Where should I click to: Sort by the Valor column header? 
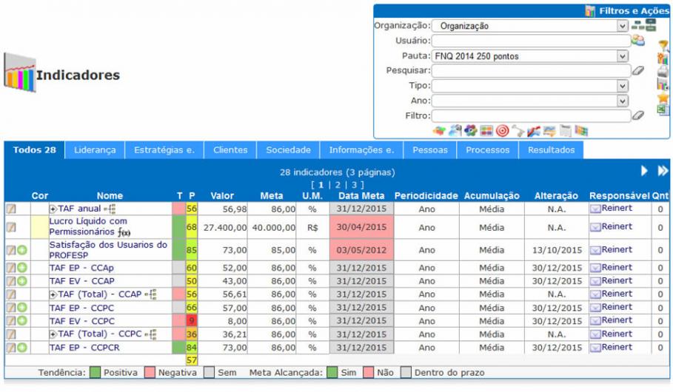pos(222,196)
